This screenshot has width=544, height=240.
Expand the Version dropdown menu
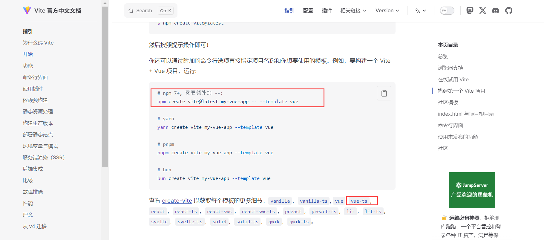[387, 10]
